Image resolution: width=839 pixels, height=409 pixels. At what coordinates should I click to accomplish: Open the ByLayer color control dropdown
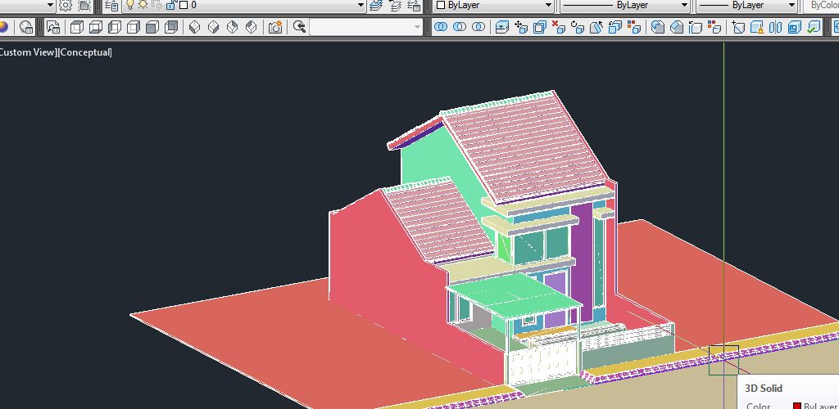(x=548, y=6)
